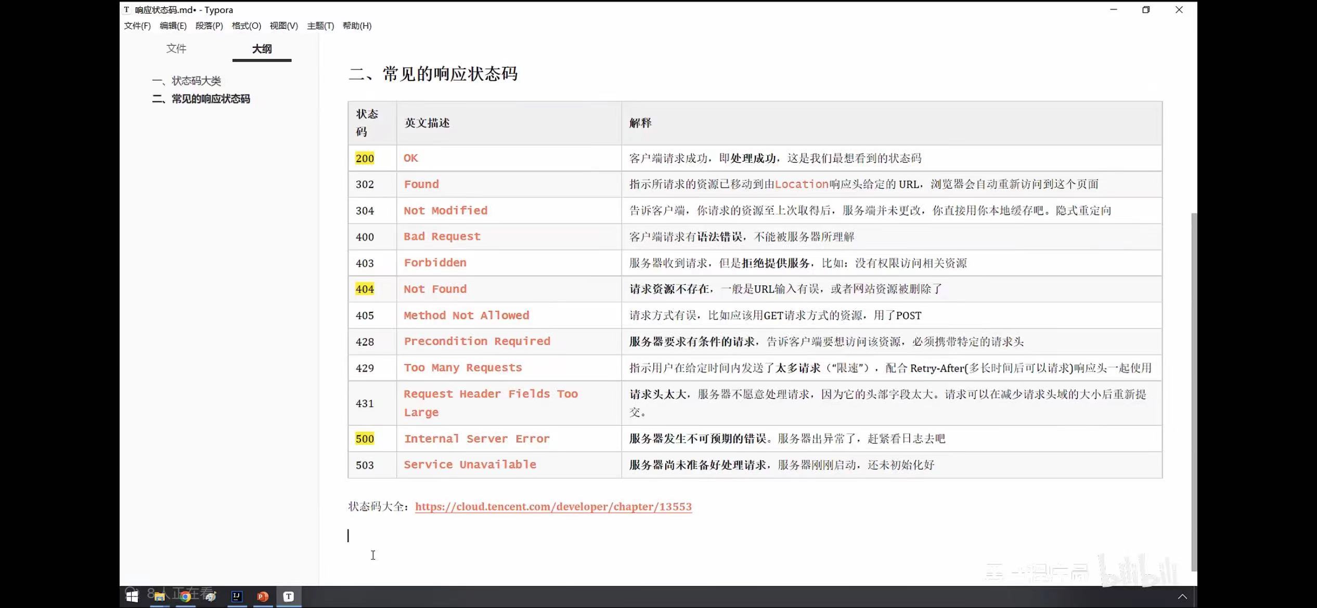
Task: Click the 302 status code cell
Action: click(x=372, y=184)
